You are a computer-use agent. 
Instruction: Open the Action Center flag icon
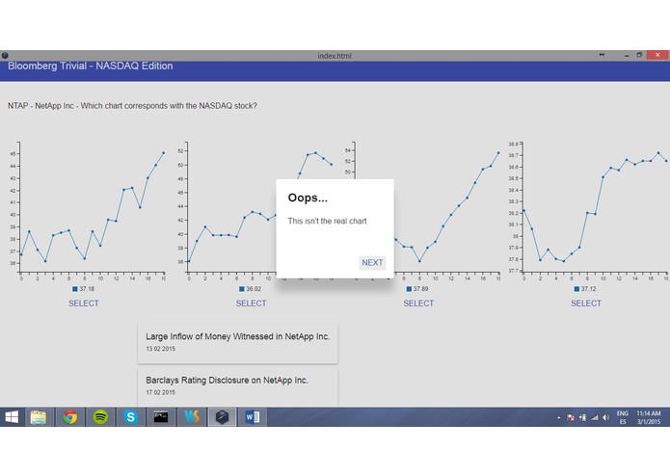tap(571, 417)
